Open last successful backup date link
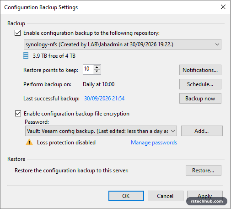The image size is (231, 209). click(x=104, y=99)
